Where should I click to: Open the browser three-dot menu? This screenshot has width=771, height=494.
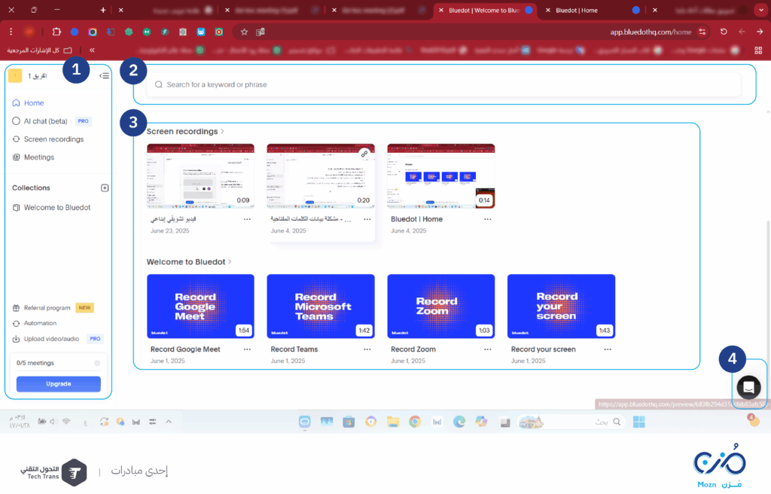point(11,32)
